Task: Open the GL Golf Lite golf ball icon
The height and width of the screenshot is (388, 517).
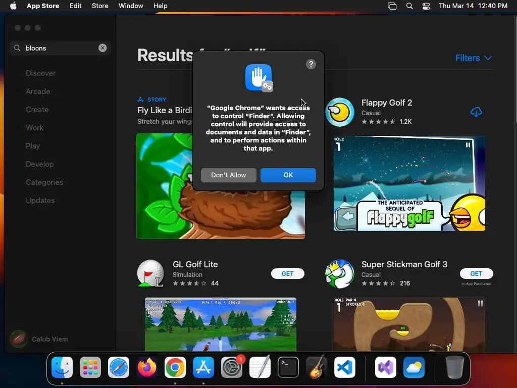Action: [x=150, y=273]
